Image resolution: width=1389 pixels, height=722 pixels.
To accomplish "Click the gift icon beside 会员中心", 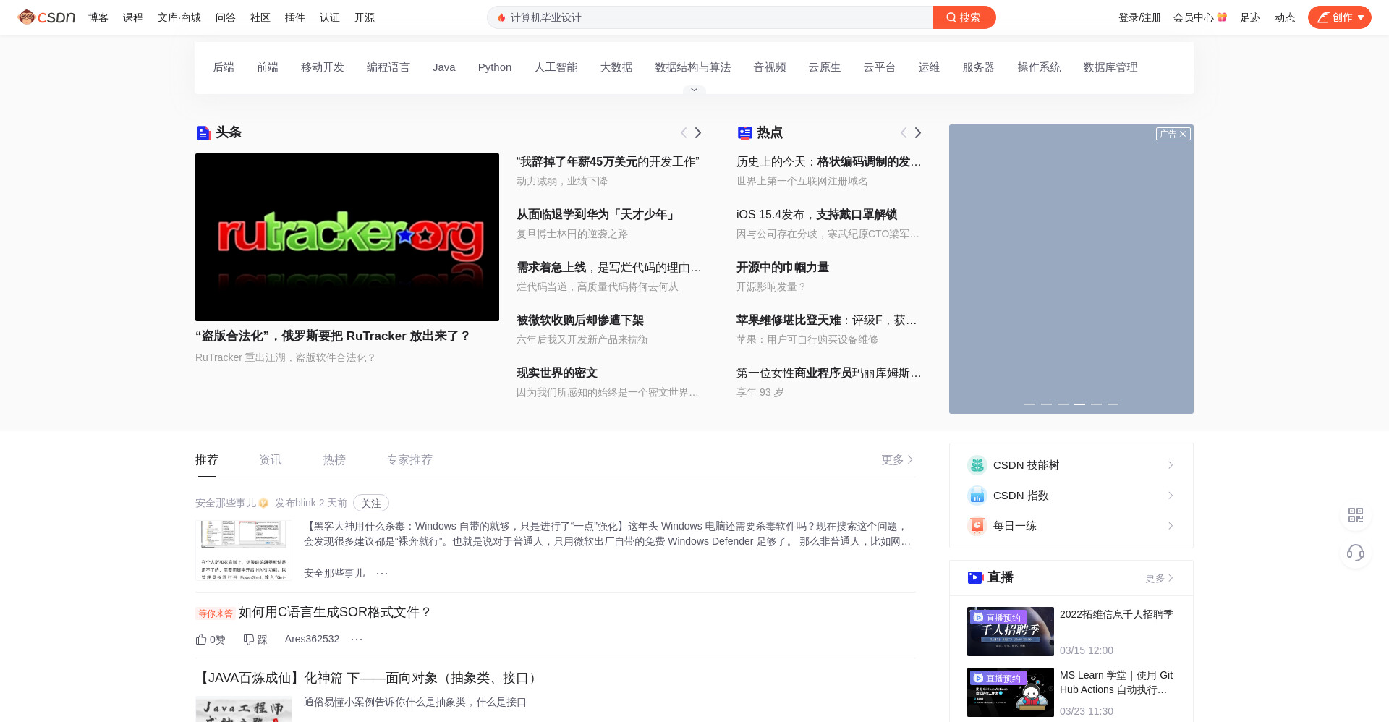I will click(1222, 17).
